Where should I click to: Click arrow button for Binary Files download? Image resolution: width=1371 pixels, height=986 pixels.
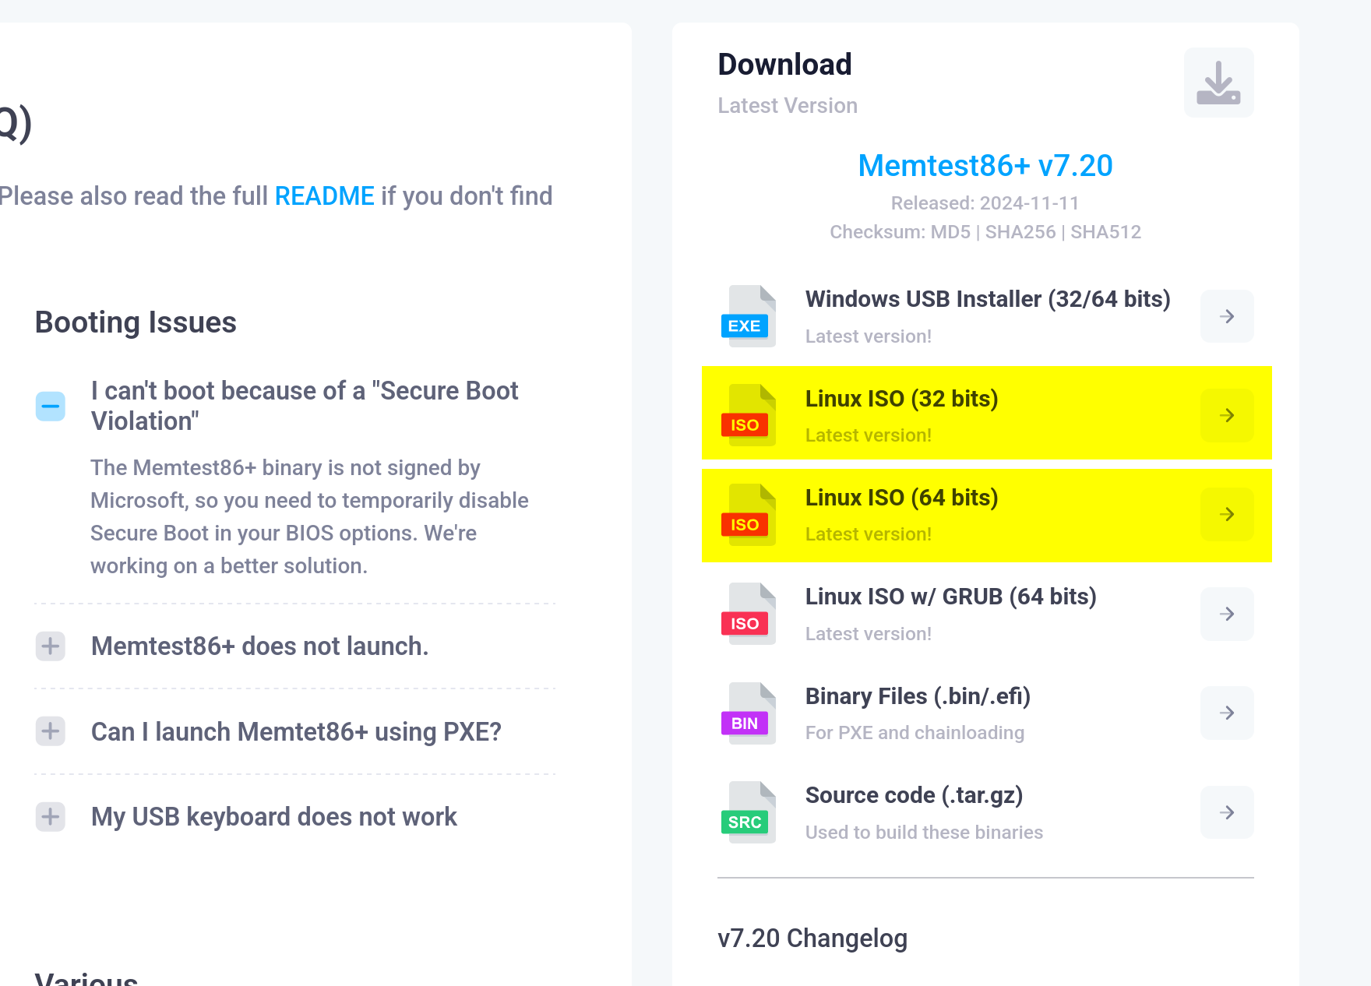click(1227, 713)
